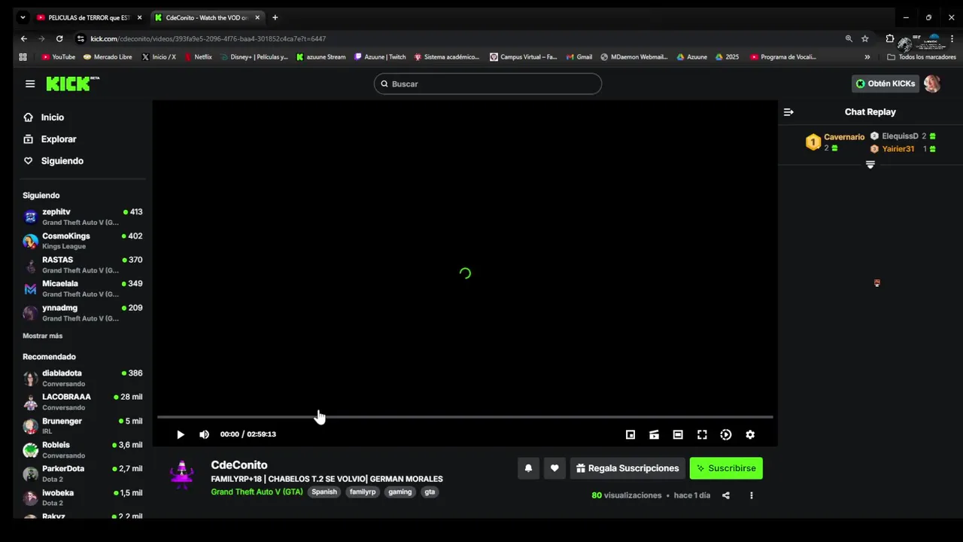Open zephitv channel
Viewport: 963px width, 542px height.
click(x=83, y=217)
